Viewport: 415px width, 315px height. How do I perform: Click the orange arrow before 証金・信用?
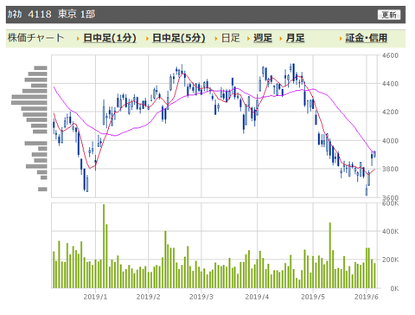[341, 38]
